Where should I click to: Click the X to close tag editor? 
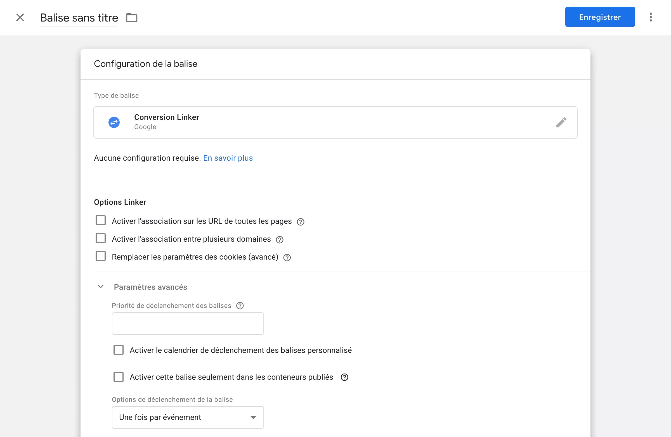point(20,18)
